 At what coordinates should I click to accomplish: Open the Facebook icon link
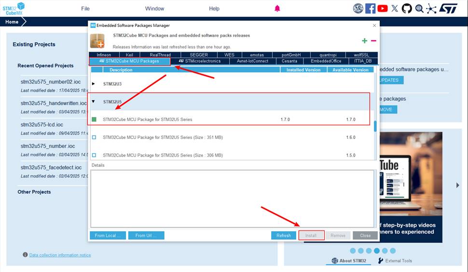coord(370,8)
